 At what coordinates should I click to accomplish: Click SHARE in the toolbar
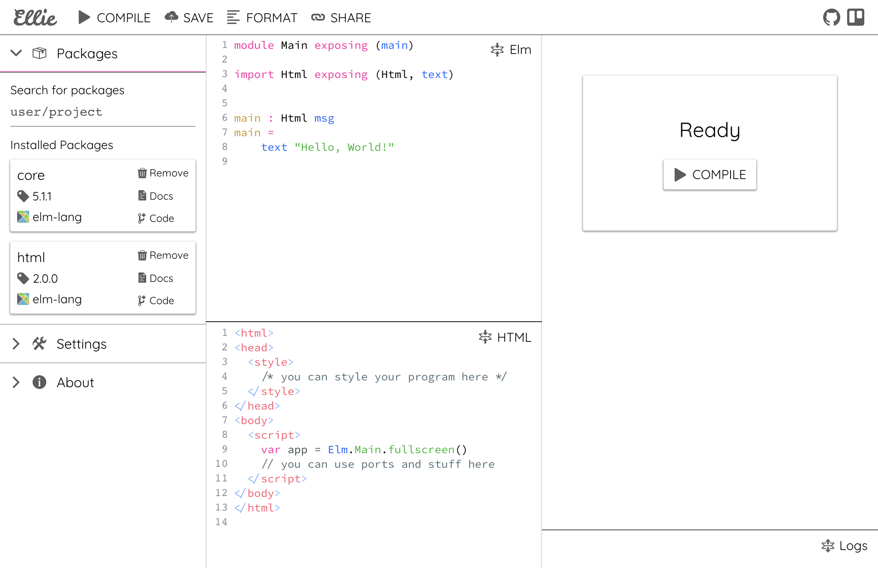(x=341, y=18)
